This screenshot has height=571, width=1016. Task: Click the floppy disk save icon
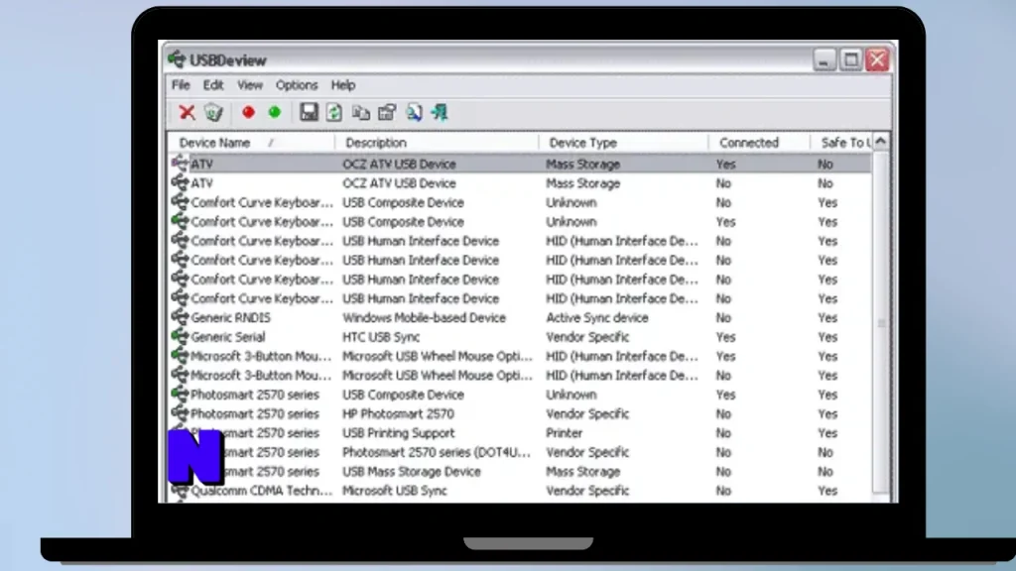(x=309, y=112)
